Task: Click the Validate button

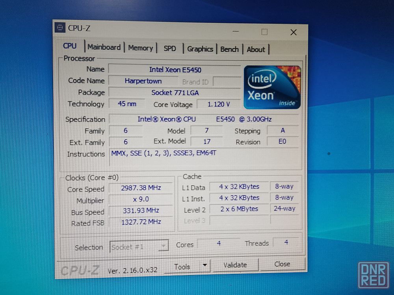Action: [235, 265]
